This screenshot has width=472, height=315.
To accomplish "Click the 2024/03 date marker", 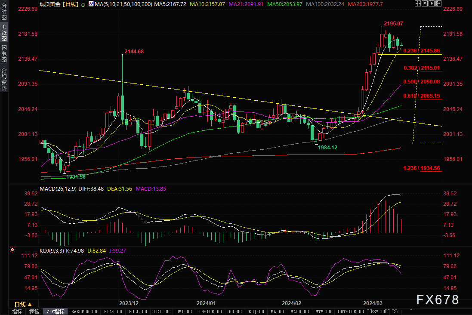I will (373, 303).
